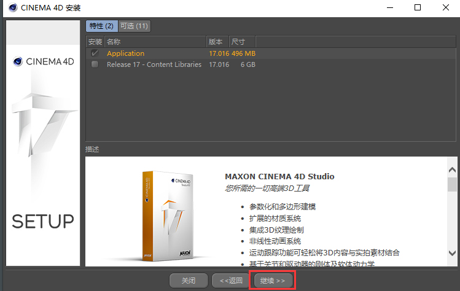Click the 6 GB size value

248,64
